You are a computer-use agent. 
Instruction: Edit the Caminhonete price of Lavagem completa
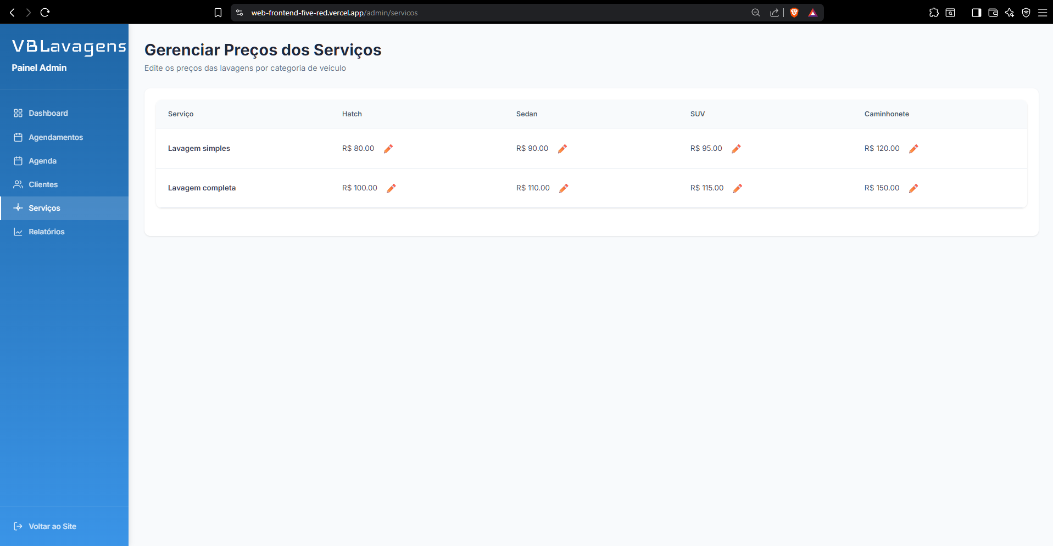(913, 188)
